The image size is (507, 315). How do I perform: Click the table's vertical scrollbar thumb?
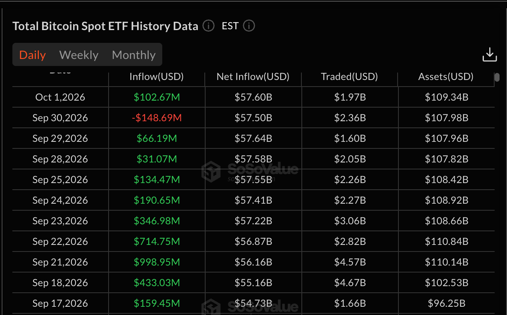pyautogui.click(x=497, y=78)
